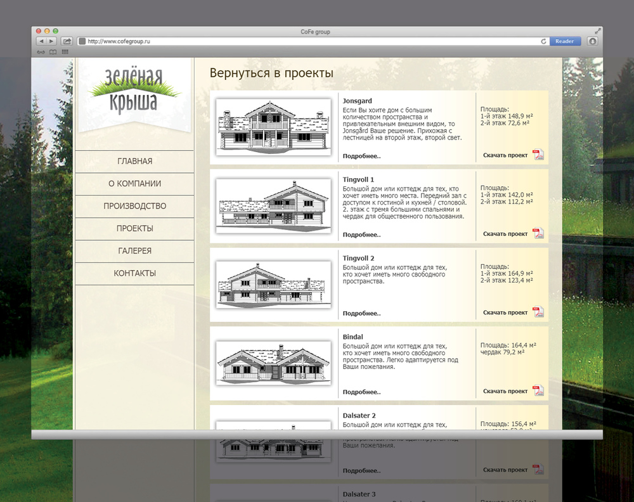Select the Jonsgard project title
The height and width of the screenshot is (502, 634).
point(357,101)
